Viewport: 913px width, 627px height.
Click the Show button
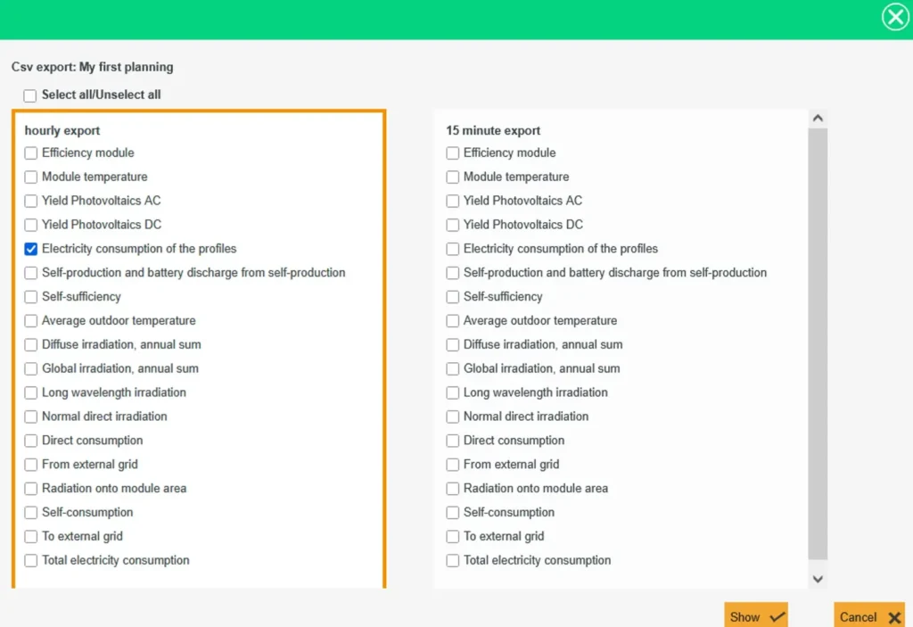click(756, 616)
